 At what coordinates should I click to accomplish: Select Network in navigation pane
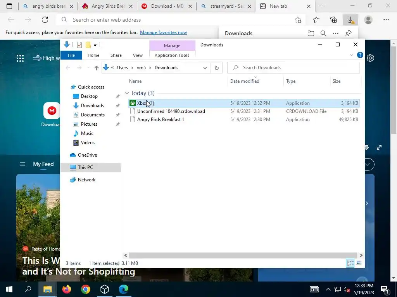86,180
